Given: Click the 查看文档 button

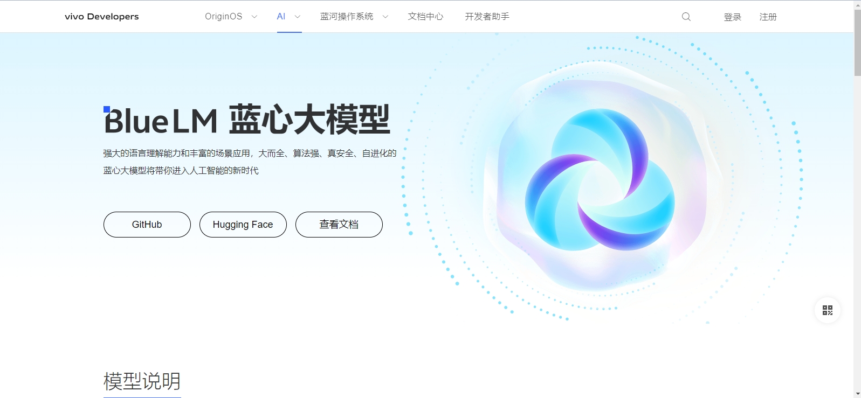Looking at the screenshot, I should click(339, 225).
